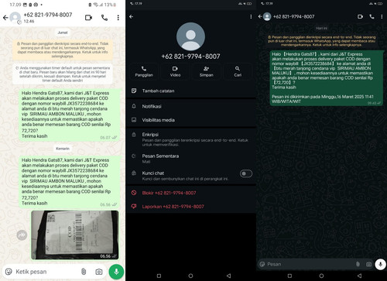Tap forward icon beside package photo
The height and width of the screenshot is (281, 387).
pyautogui.click(x=22, y=235)
